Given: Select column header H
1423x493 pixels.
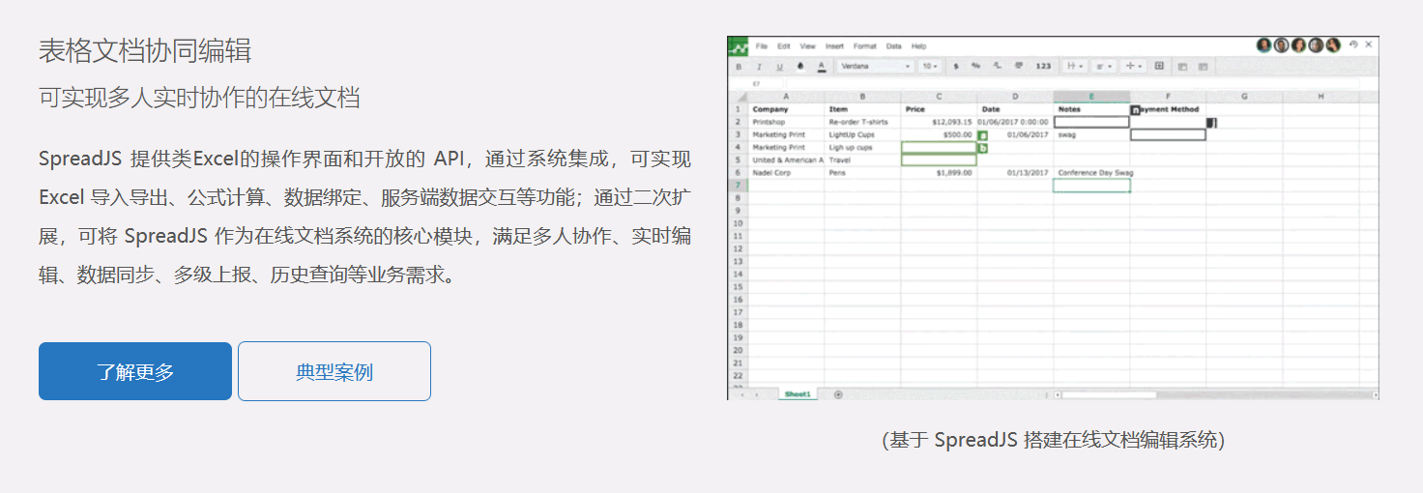Looking at the screenshot, I should pos(1321,97).
